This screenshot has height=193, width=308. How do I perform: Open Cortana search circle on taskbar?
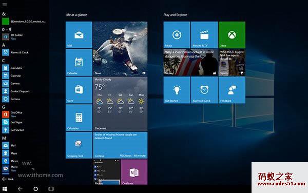(35, 189)
